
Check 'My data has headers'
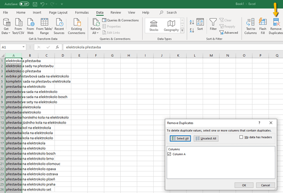pyautogui.click(x=241, y=137)
